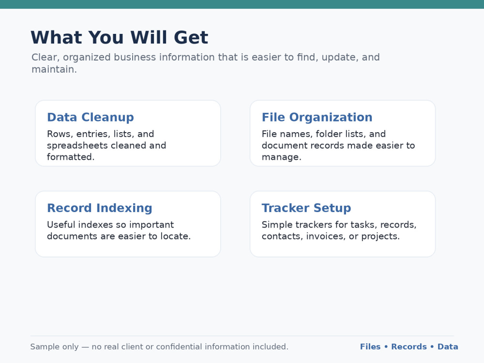The height and width of the screenshot is (363, 484).
Task: Click the Data Cleanup card title
Action: (x=91, y=117)
